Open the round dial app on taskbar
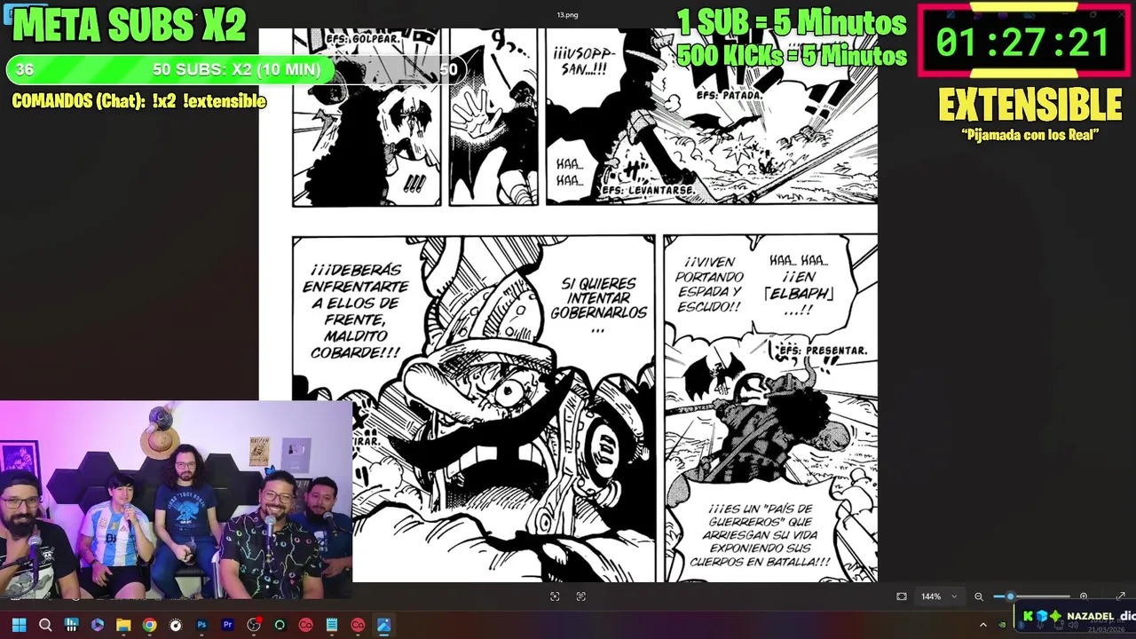The width and height of the screenshot is (1136, 639). click(176, 625)
